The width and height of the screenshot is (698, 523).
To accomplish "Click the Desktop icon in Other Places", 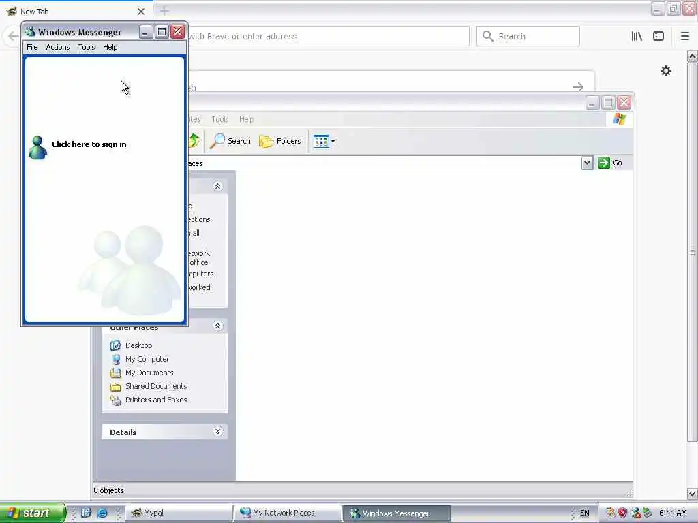I will [115, 345].
